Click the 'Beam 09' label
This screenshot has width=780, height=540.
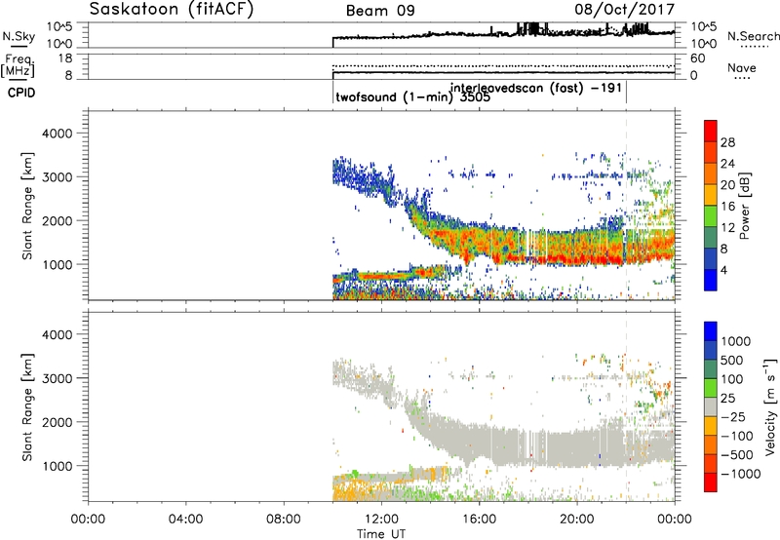(380, 11)
